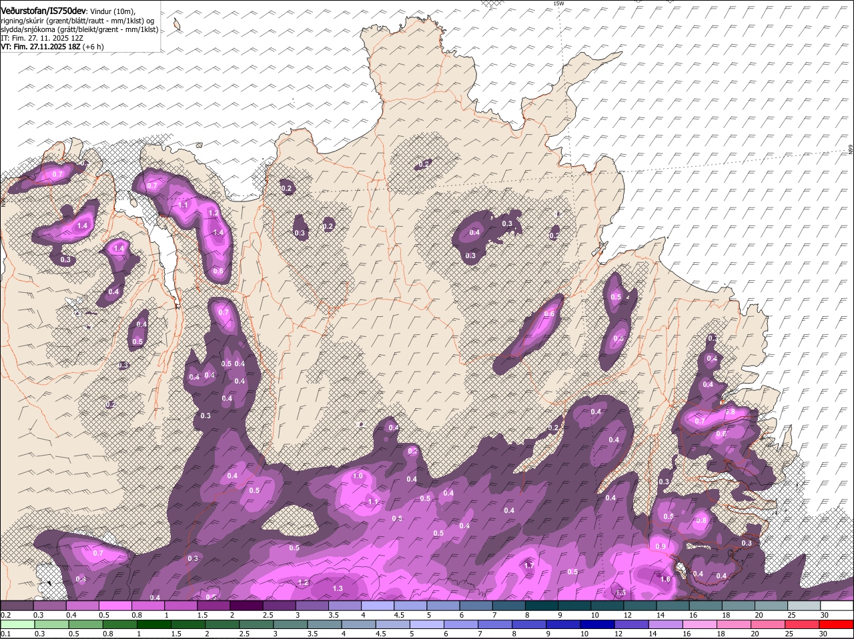Viewport: 854px width, 639px height.
Task: Pick the bright pink 0.5 swatch in upper legend
Action: tap(116, 606)
